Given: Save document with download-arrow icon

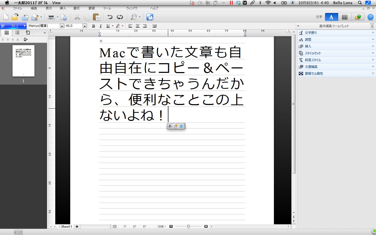Looking at the screenshot, I should coord(25,17).
